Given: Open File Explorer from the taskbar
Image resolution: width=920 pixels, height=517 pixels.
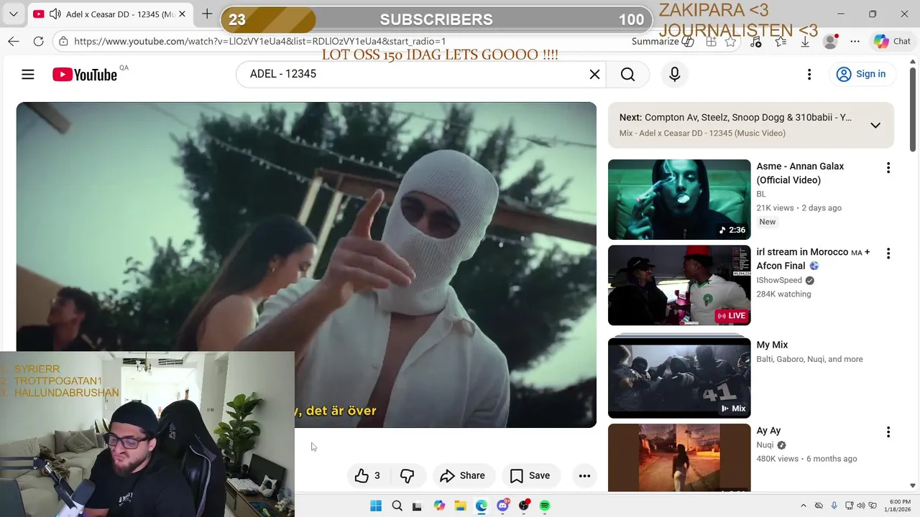Looking at the screenshot, I should coord(460,506).
